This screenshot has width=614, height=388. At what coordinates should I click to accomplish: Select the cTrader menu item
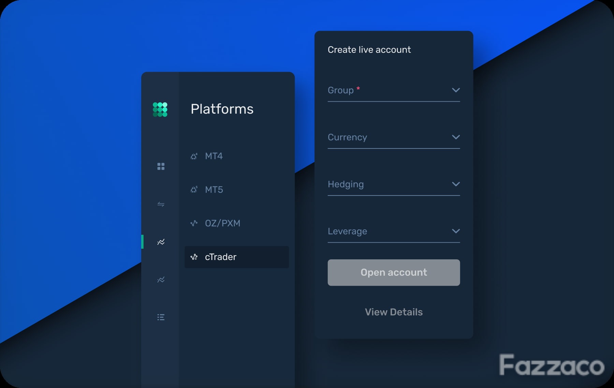click(237, 257)
